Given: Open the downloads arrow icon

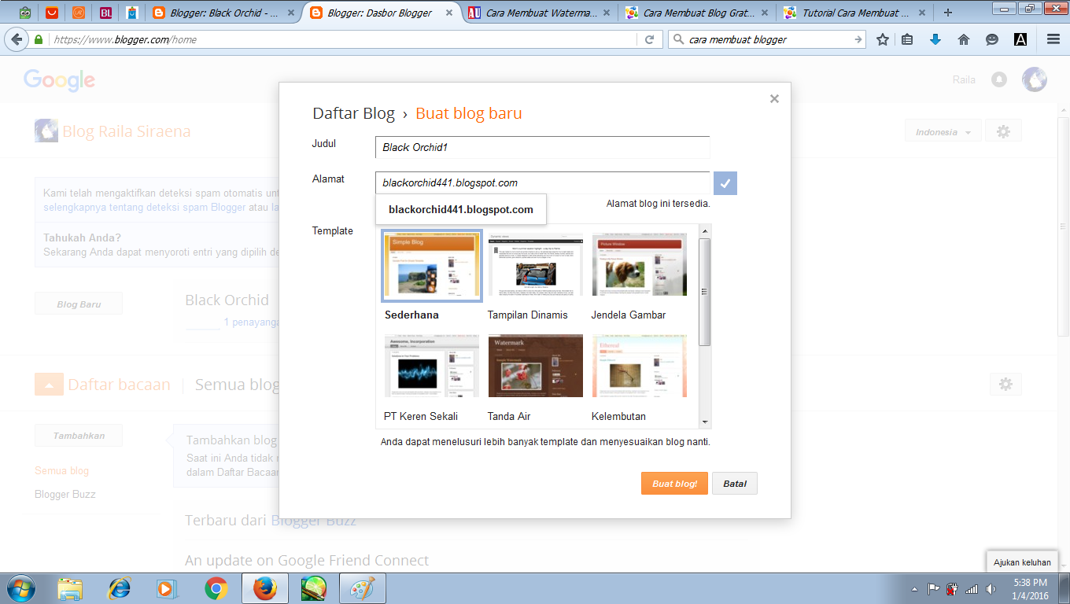Looking at the screenshot, I should [x=935, y=39].
